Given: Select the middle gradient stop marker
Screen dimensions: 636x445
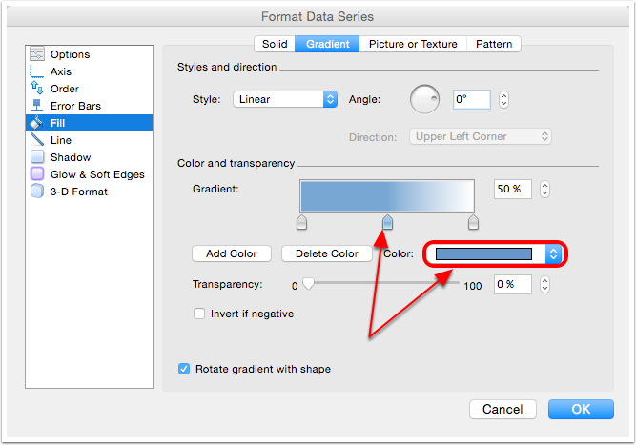Looking at the screenshot, I should click(387, 223).
